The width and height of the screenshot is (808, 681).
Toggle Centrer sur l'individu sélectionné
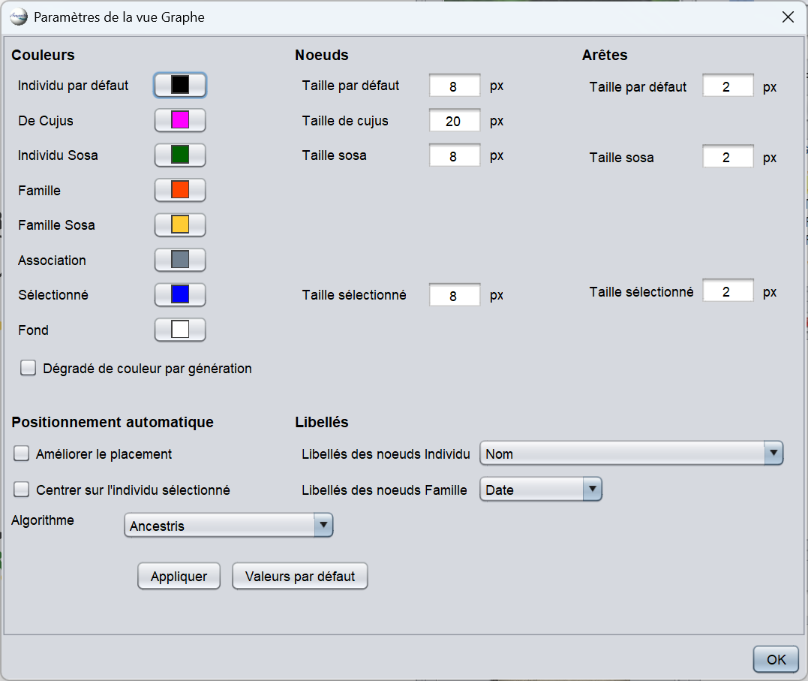22,490
